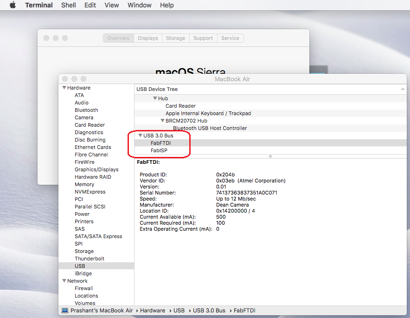
Task: Select Firewall under Network
Action: (x=84, y=288)
